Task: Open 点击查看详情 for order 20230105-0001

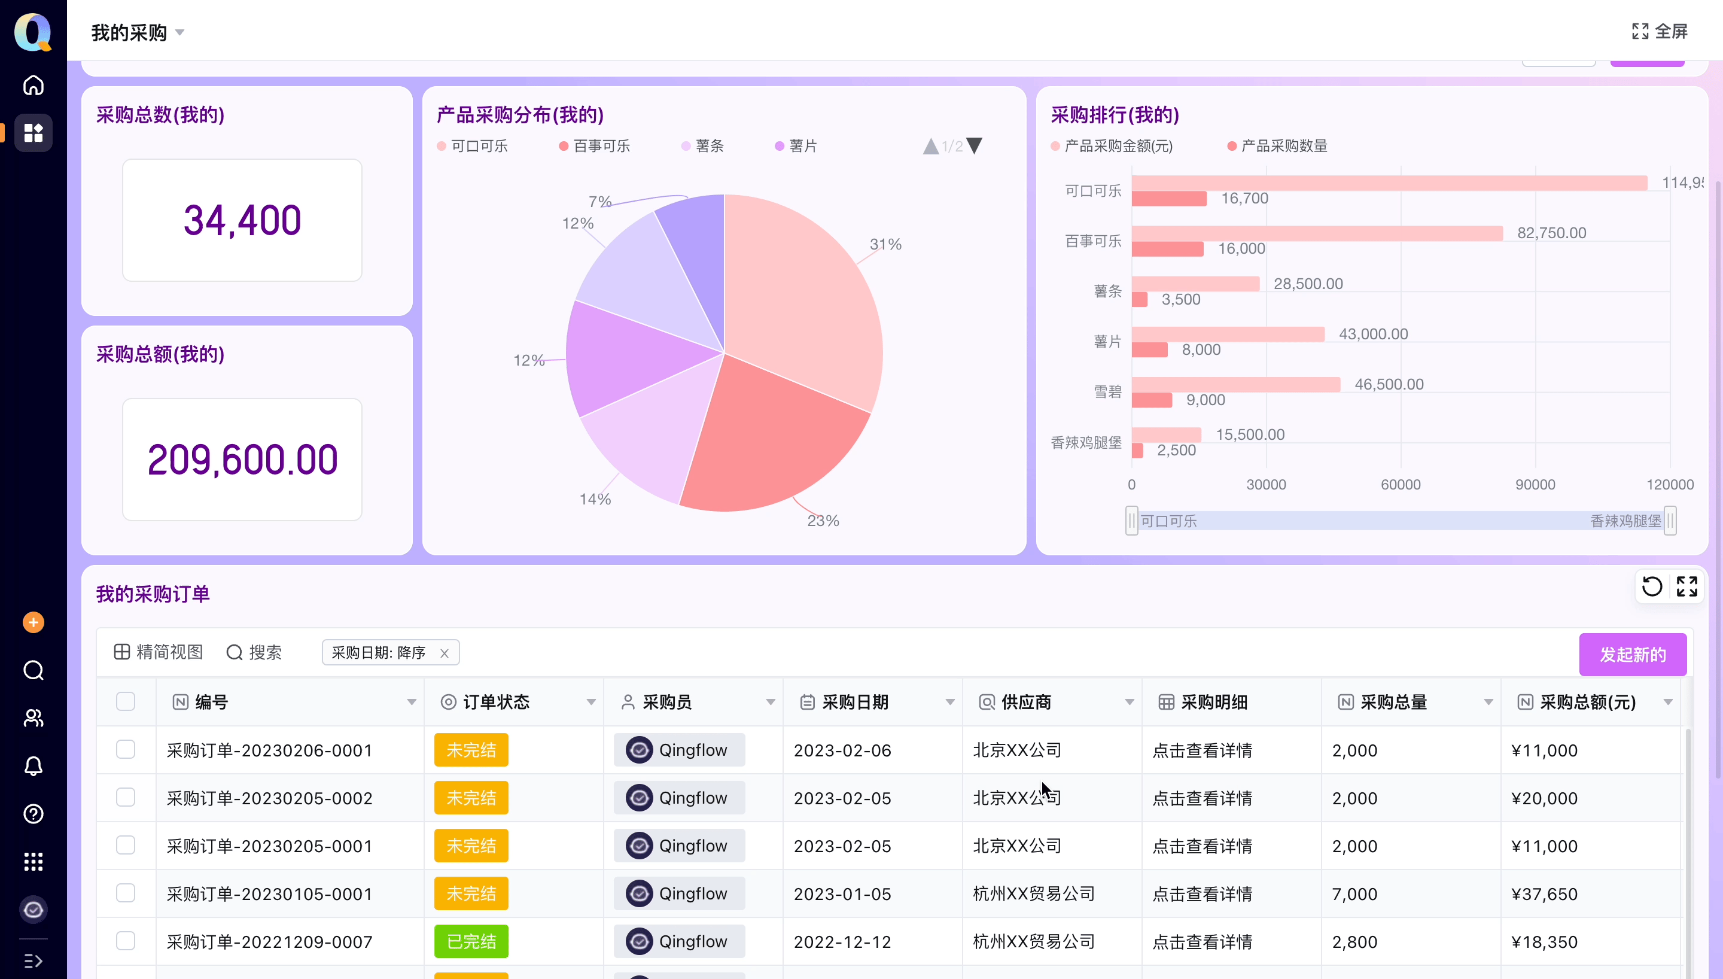Action: tap(1202, 893)
